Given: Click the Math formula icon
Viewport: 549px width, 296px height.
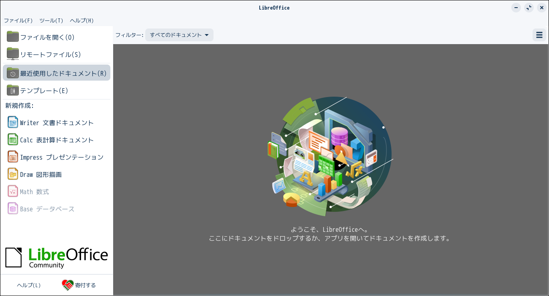Looking at the screenshot, I should (13, 191).
